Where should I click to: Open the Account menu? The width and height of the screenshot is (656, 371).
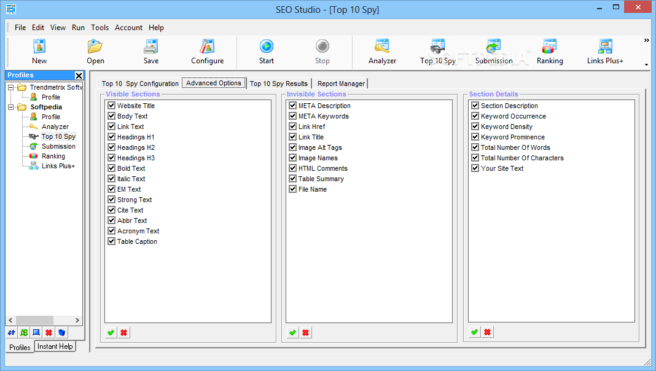[x=129, y=28]
